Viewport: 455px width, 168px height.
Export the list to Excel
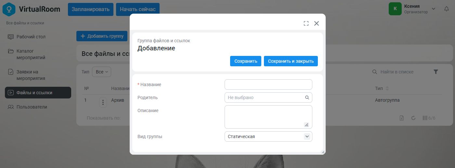402,118
